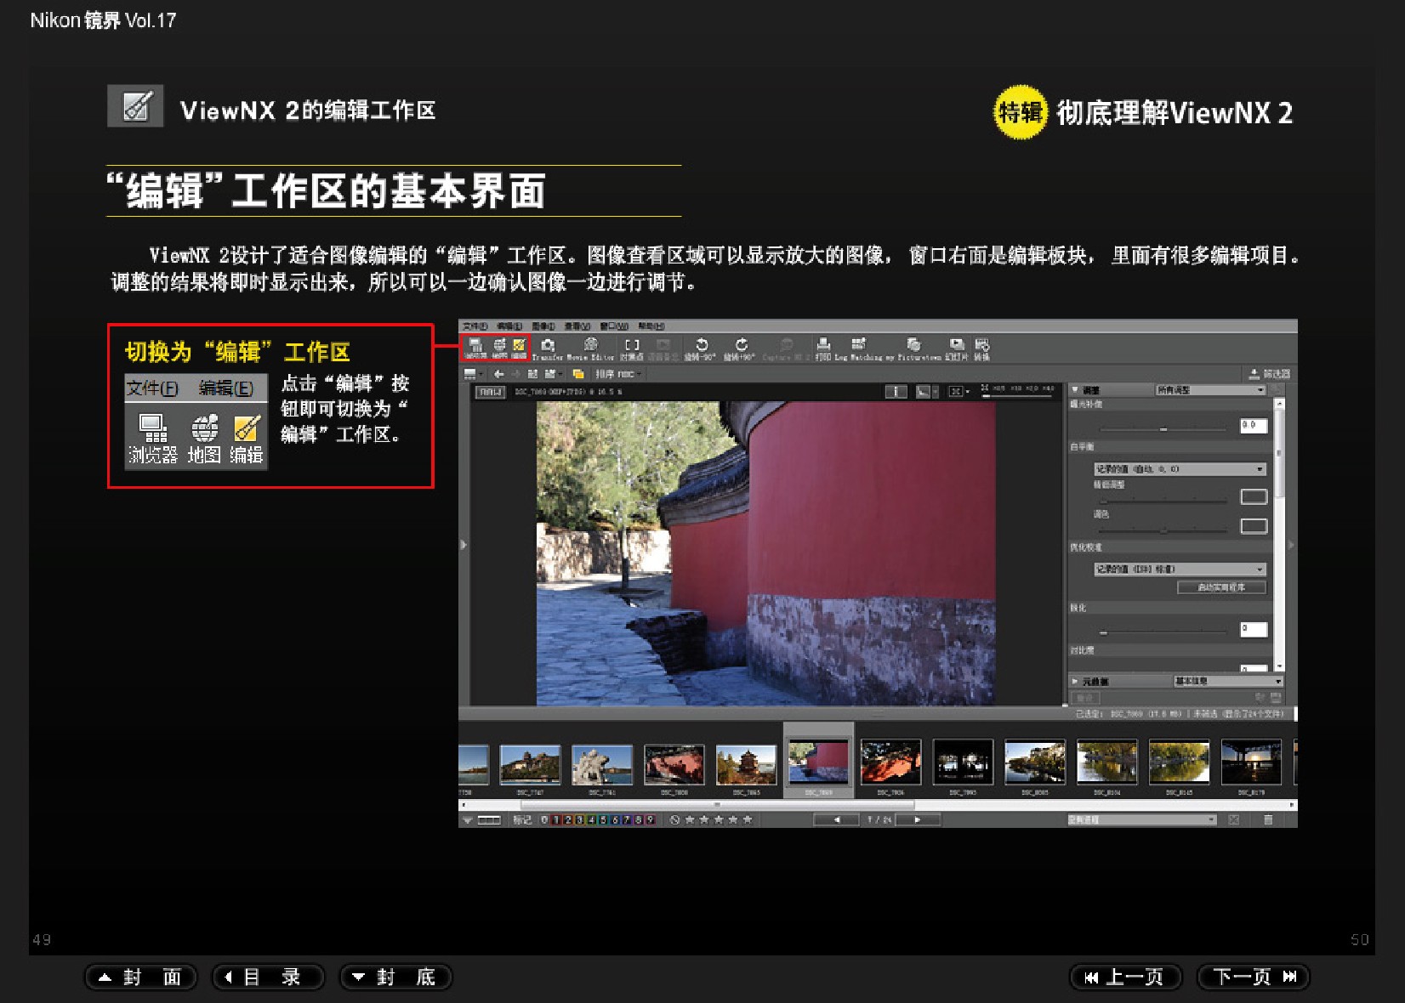Open the Image menu
Image resolution: width=1405 pixels, height=1003 pixels.
point(543,326)
